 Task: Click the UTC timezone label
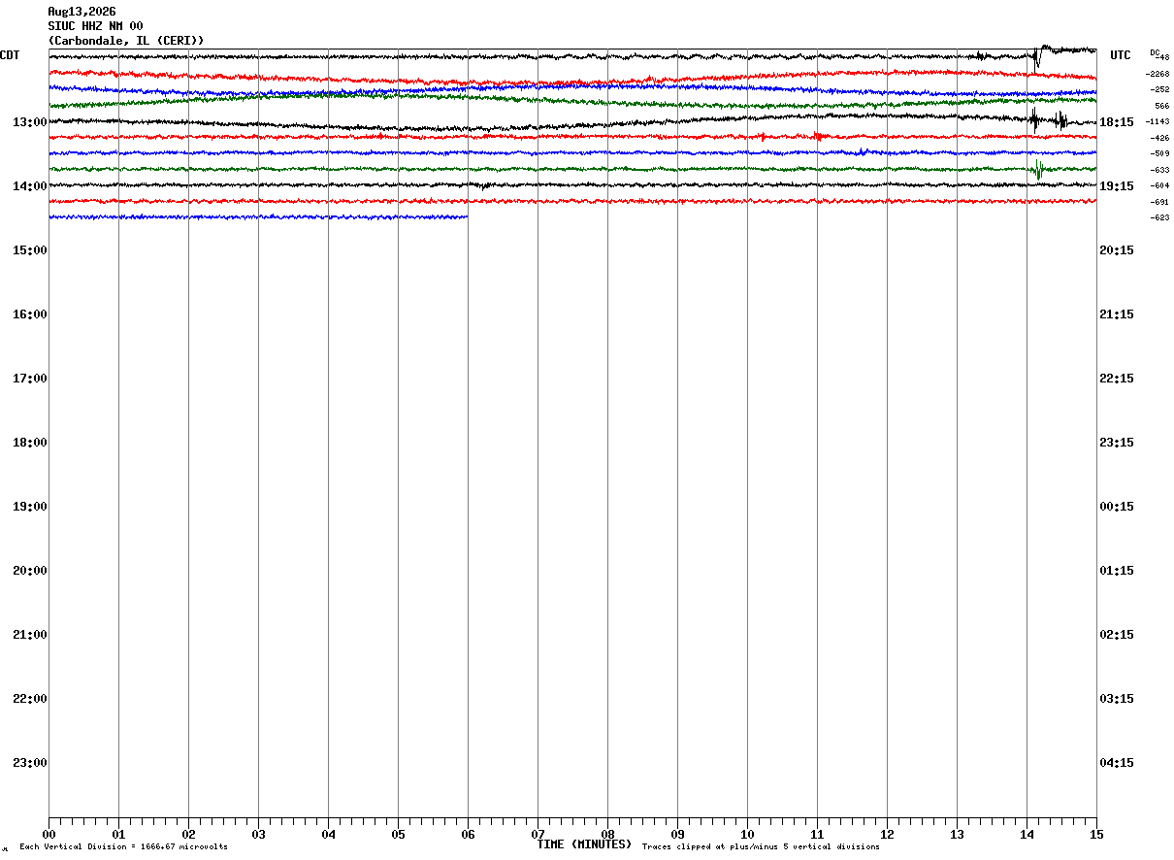(x=1121, y=55)
